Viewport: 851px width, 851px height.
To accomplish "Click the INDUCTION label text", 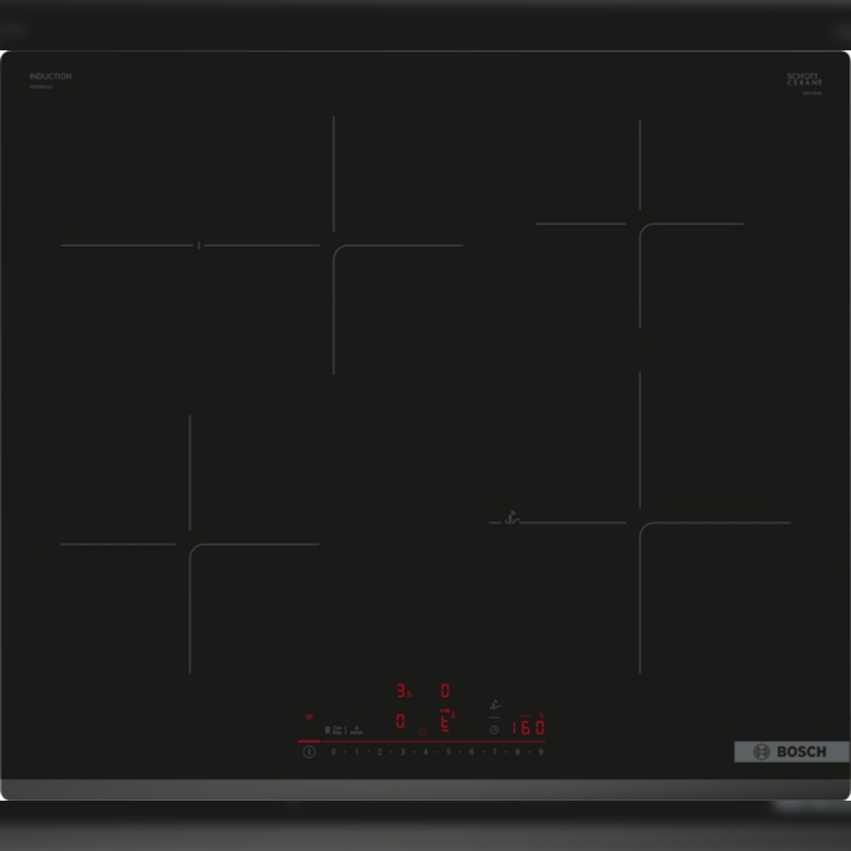I will pyautogui.click(x=50, y=76).
